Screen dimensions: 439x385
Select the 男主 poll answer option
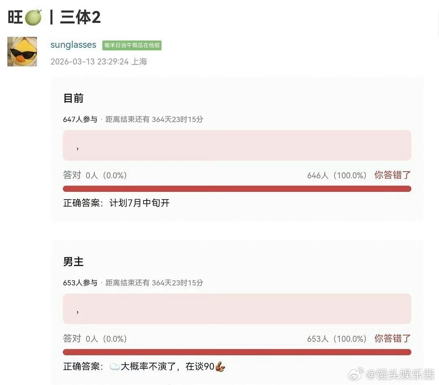point(237,309)
